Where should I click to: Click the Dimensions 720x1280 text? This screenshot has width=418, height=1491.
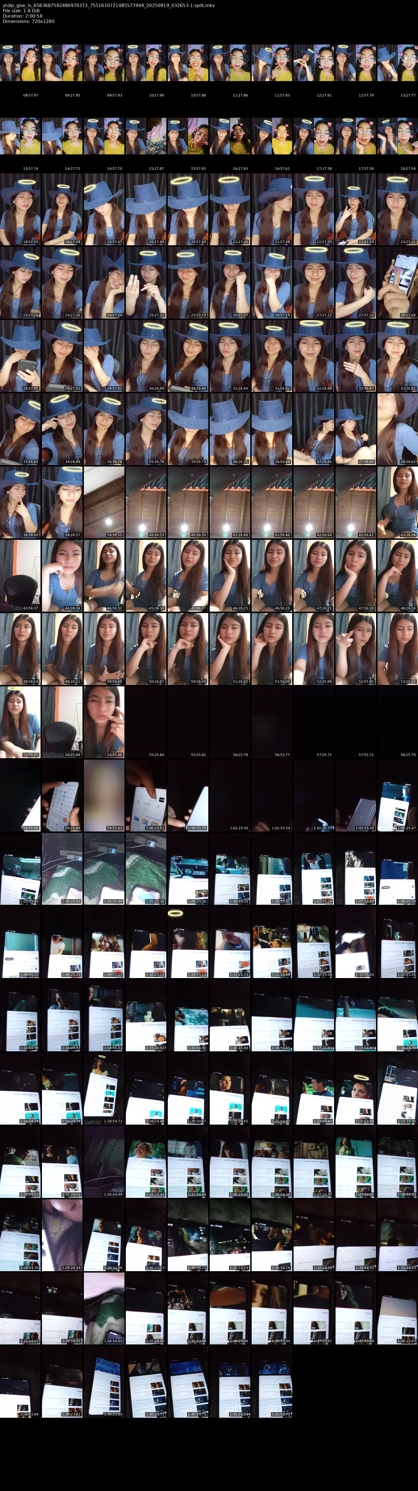pyautogui.click(x=28, y=21)
